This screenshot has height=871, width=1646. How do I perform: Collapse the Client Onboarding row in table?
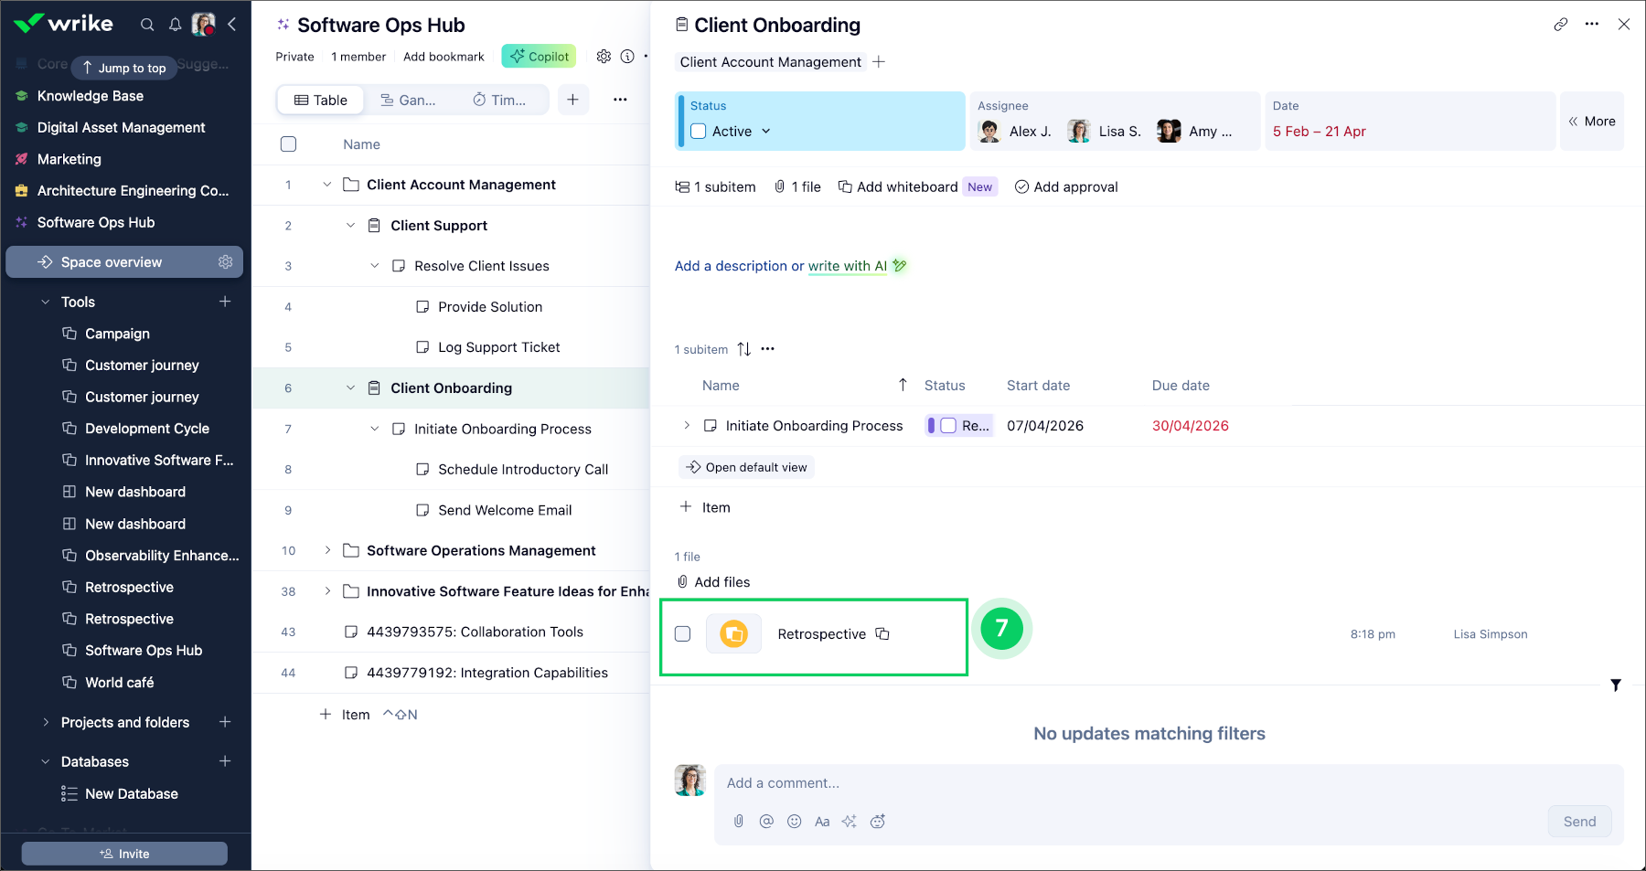(x=351, y=388)
